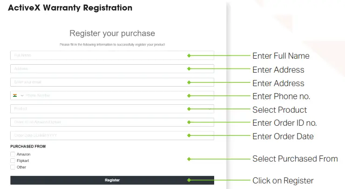
Task: Tick the Amazon checkbox
Action: (13, 154)
